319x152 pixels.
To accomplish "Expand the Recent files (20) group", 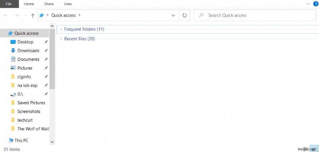I will click(61, 39).
